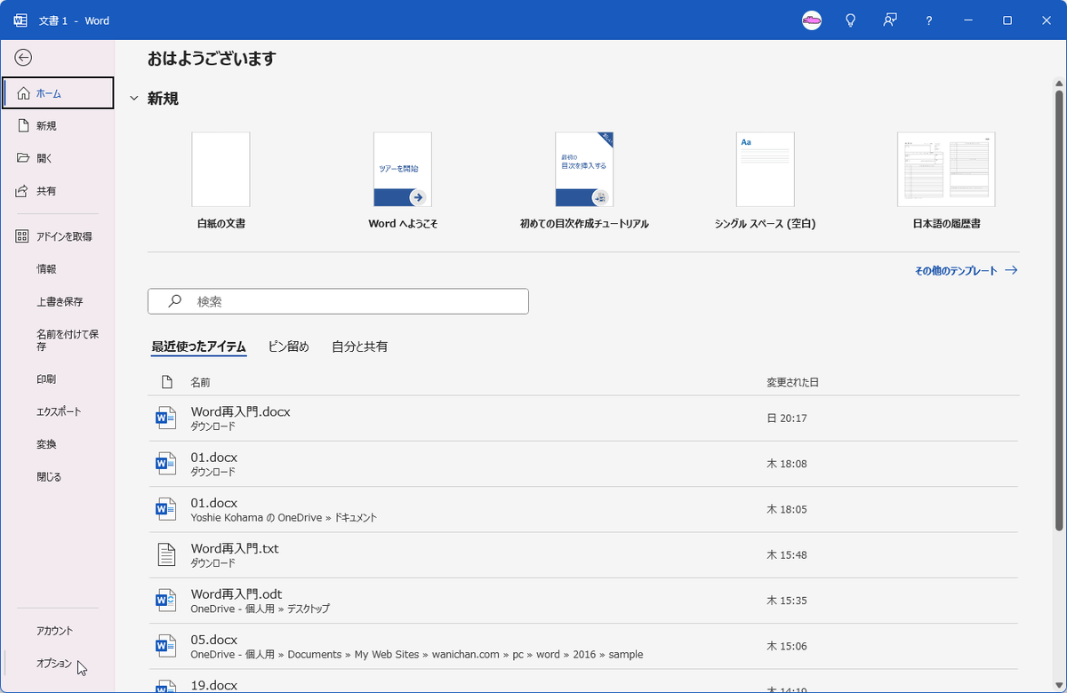Switch to 自分と共有 tab
This screenshot has width=1067, height=693.
coord(359,346)
